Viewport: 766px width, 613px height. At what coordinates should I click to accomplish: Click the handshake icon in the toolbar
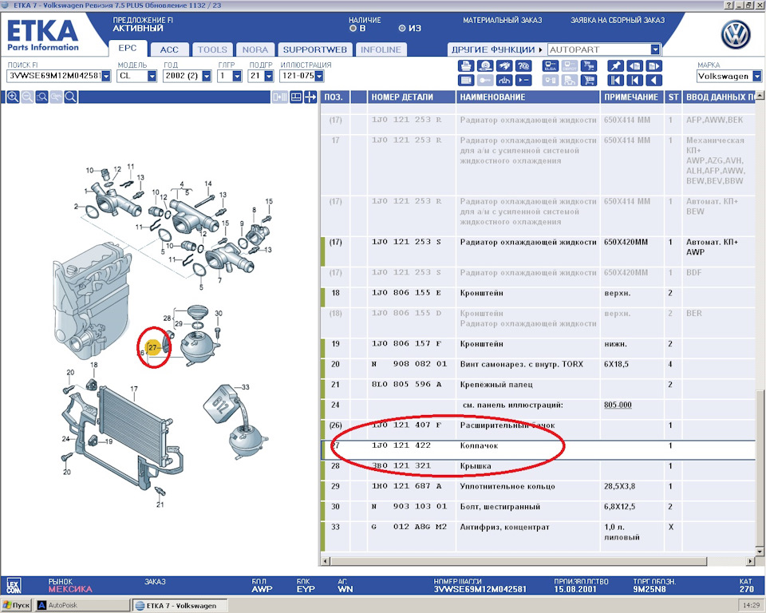tap(503, 66)
